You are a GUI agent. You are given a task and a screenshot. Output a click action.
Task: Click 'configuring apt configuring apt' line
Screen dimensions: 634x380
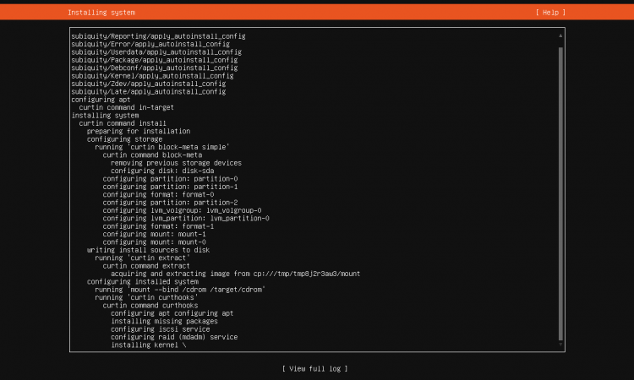pyautogui.click(x=172, y=313)
